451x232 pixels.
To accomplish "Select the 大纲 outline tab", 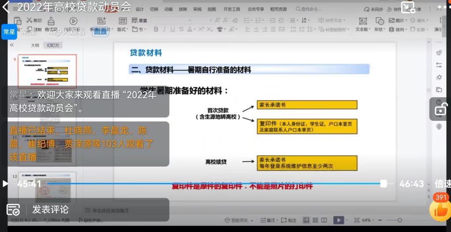I will [x=35, y=45].
